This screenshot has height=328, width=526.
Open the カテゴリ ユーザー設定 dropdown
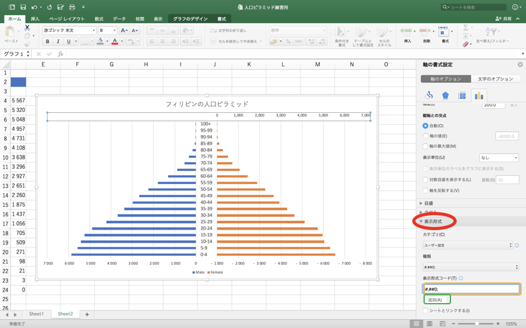pos(468,245)
